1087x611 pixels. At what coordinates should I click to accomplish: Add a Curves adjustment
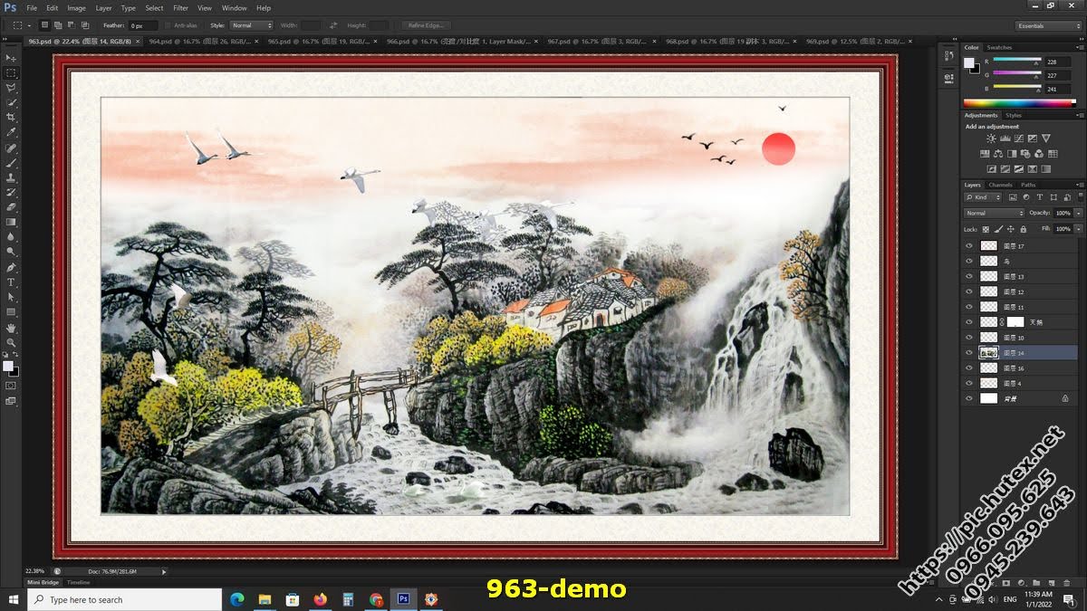[1018, 138]
